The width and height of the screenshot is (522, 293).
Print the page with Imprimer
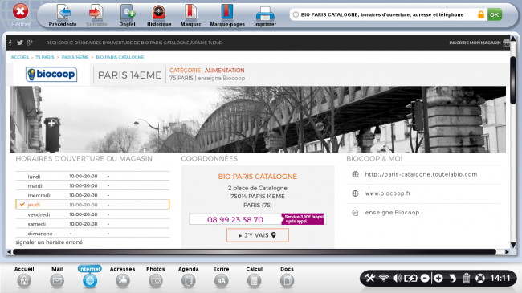pyautogui.click(x=265, y=15)
